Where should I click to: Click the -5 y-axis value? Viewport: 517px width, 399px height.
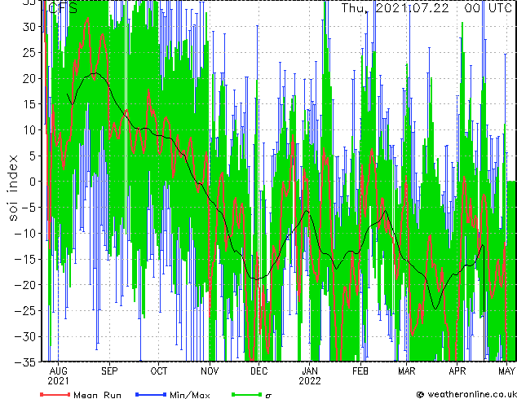click(x=29, y=208)
